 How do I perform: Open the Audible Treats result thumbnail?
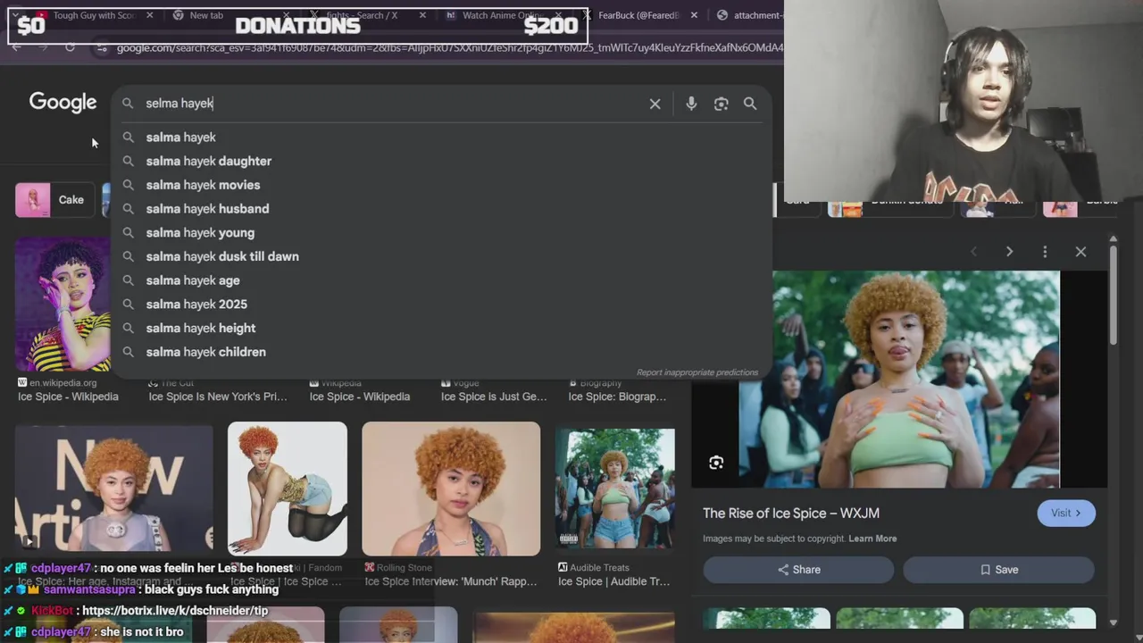(x=615, y=489)
